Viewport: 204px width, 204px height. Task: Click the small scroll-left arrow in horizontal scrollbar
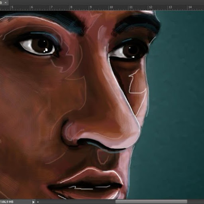click(x=38, y=202)
